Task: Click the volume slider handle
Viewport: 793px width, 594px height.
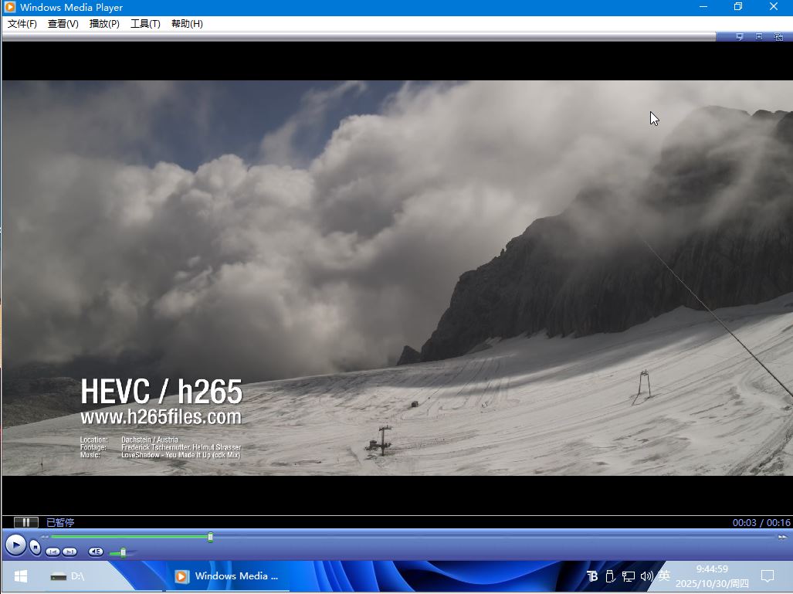Action: click(123, 552)
